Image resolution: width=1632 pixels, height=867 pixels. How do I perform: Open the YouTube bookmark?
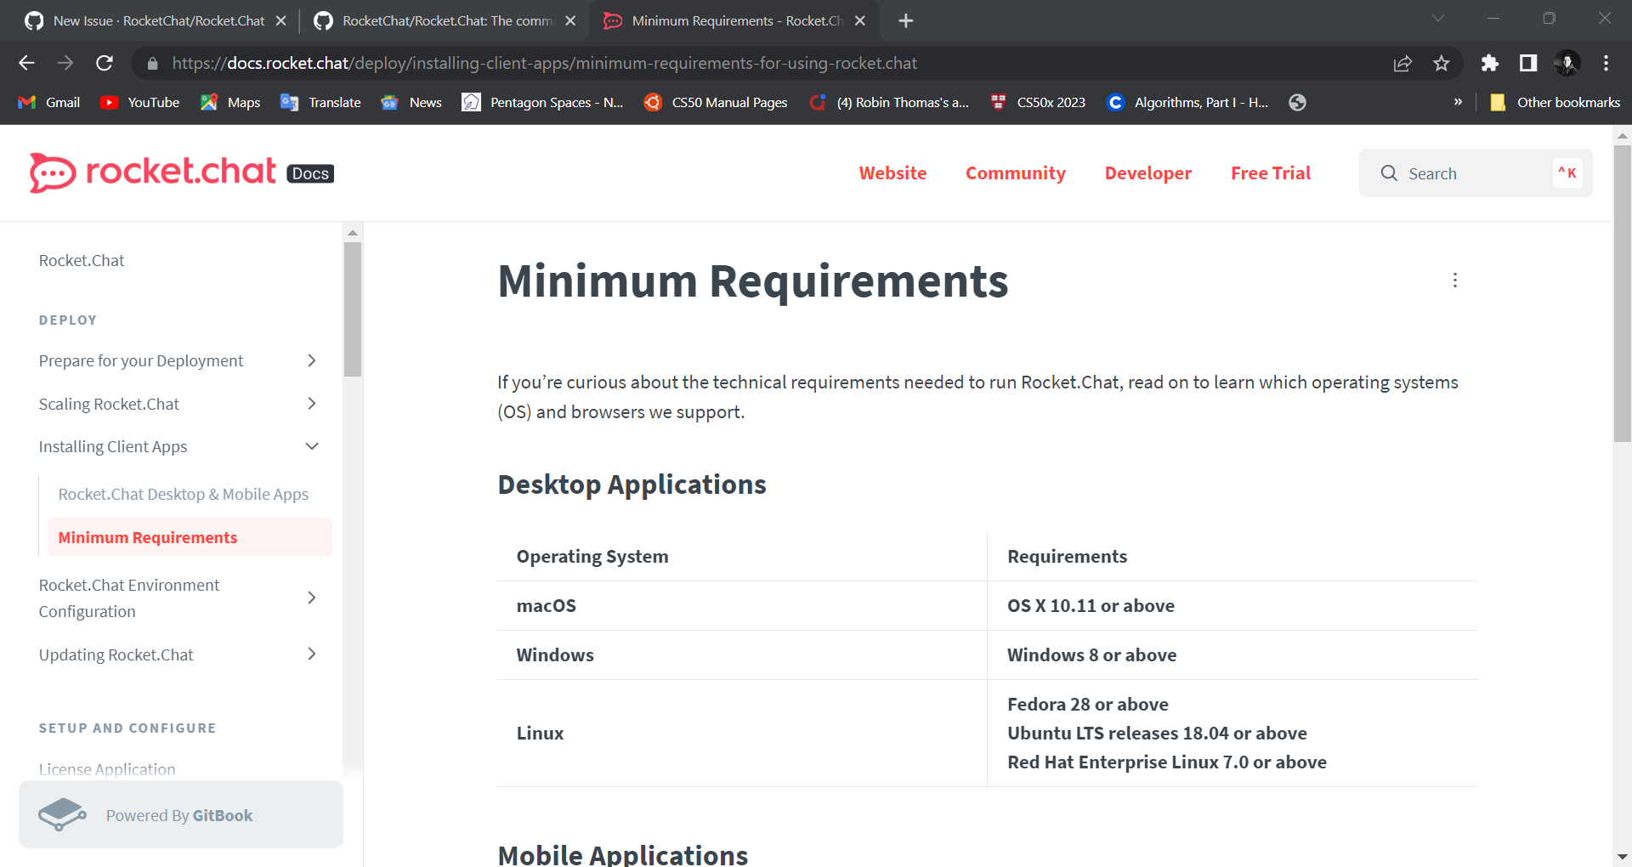click(139, 102)
